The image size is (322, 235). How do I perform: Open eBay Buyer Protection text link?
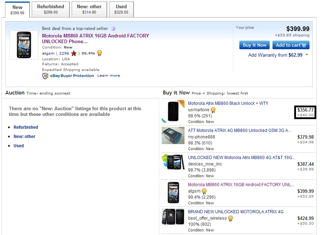pos(72,76)
